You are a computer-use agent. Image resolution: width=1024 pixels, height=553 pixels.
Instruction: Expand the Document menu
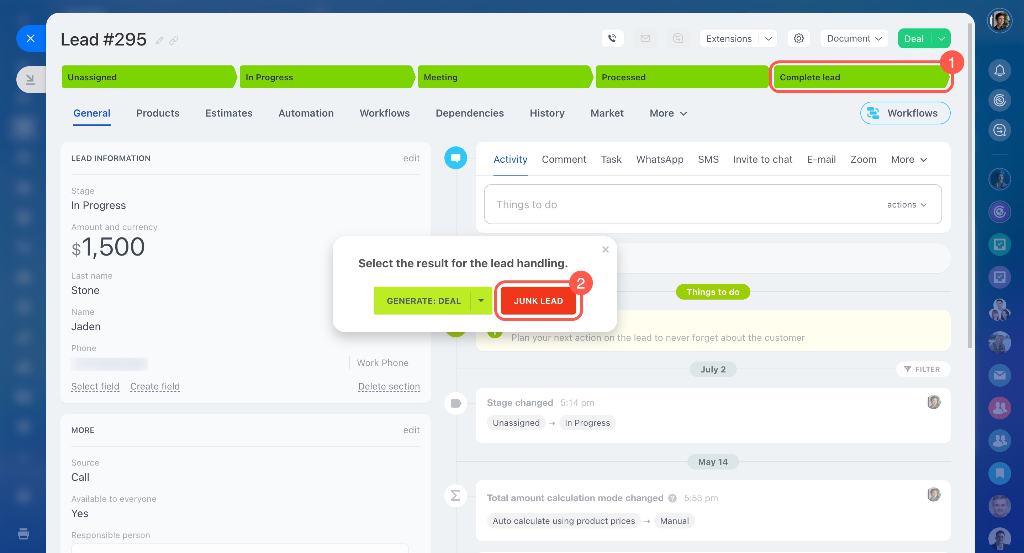(854, 38)
